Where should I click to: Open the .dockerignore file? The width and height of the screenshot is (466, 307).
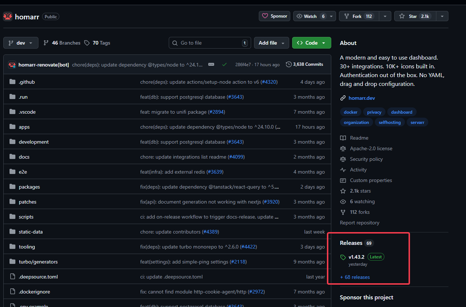(34, 292)
